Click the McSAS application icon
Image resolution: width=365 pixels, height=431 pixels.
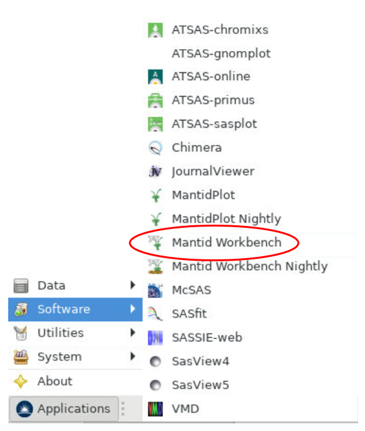tap(155, 290)
